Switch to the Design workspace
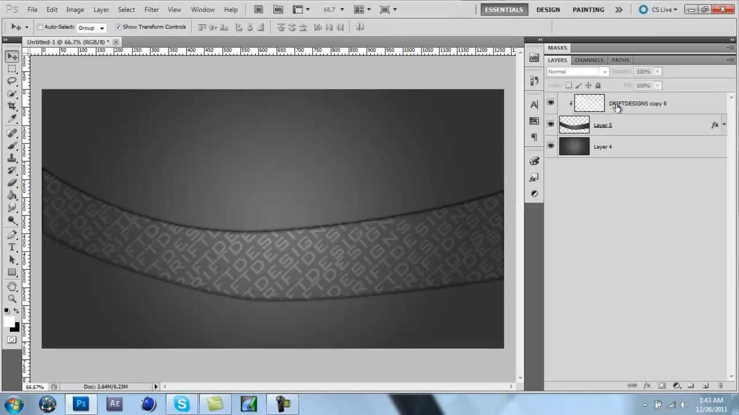 [x=548, y=10]
